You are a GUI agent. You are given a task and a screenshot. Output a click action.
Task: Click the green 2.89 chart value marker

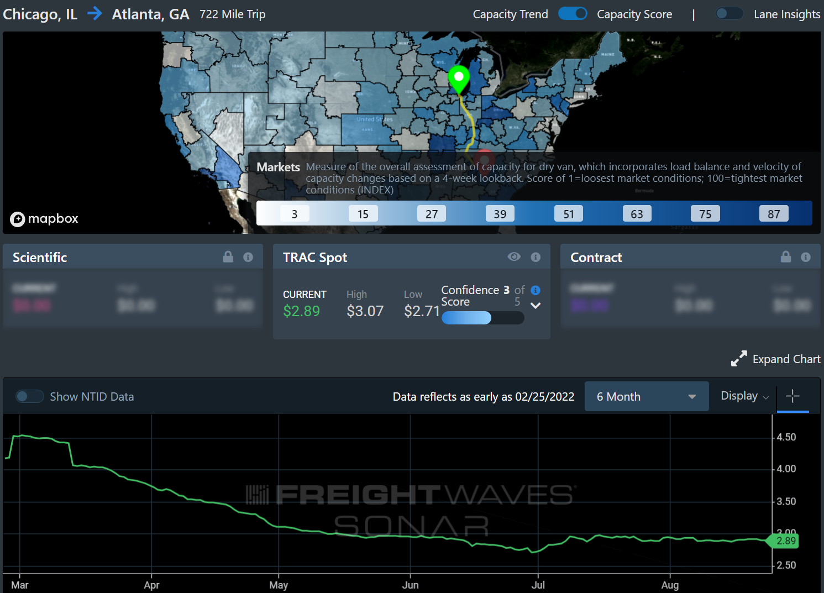click(783, 541)
